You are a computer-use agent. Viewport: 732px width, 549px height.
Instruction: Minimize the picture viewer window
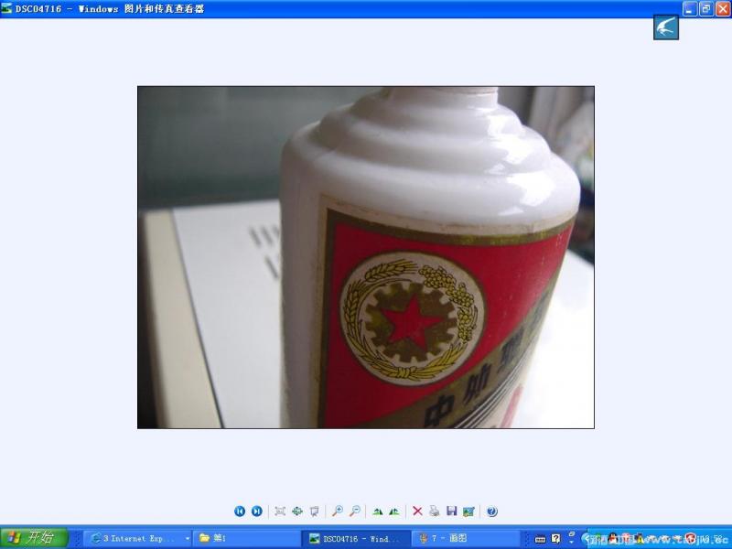(x=690, y=9)
